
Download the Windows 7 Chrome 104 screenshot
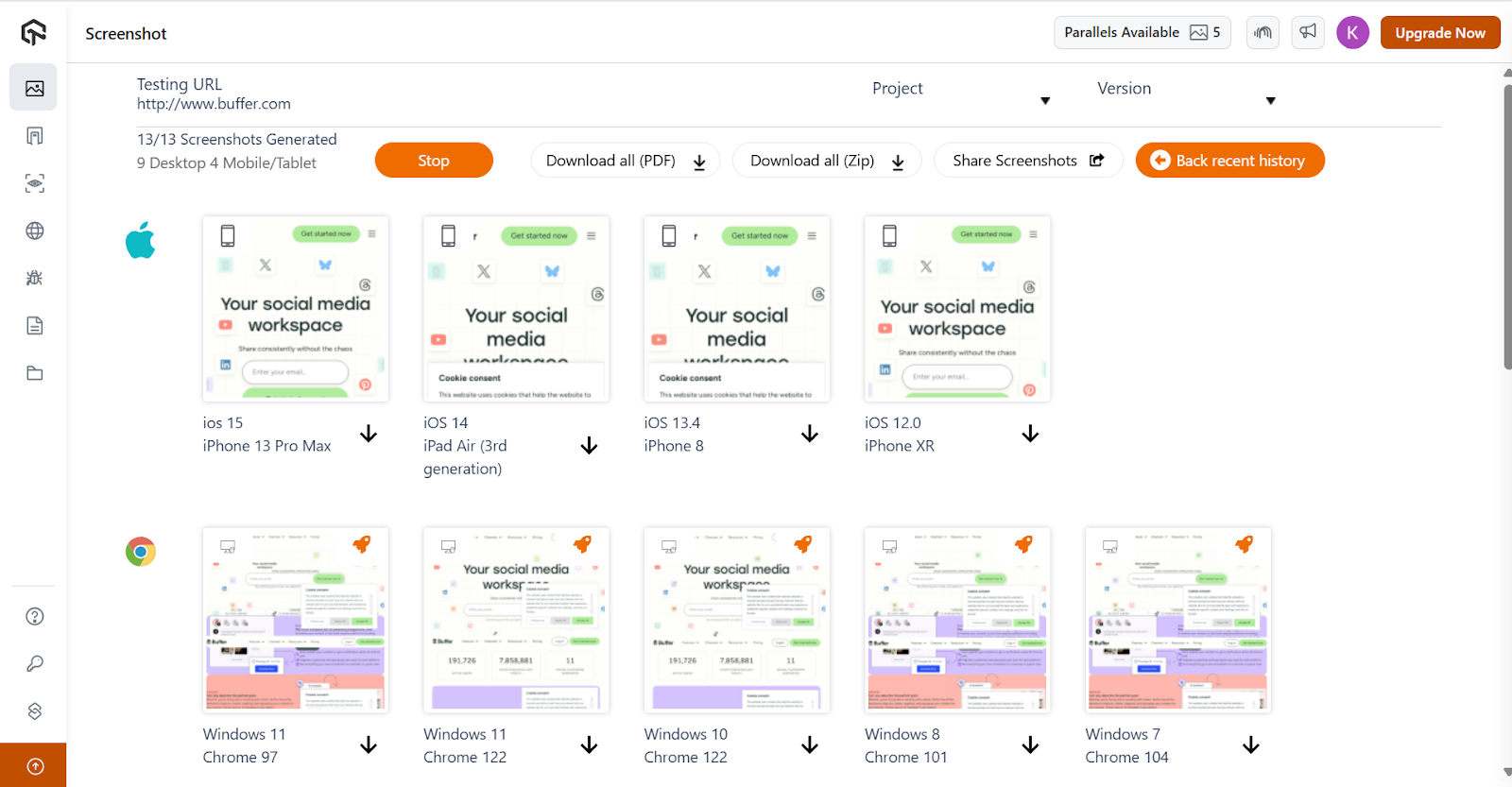tap(1250, 745)
